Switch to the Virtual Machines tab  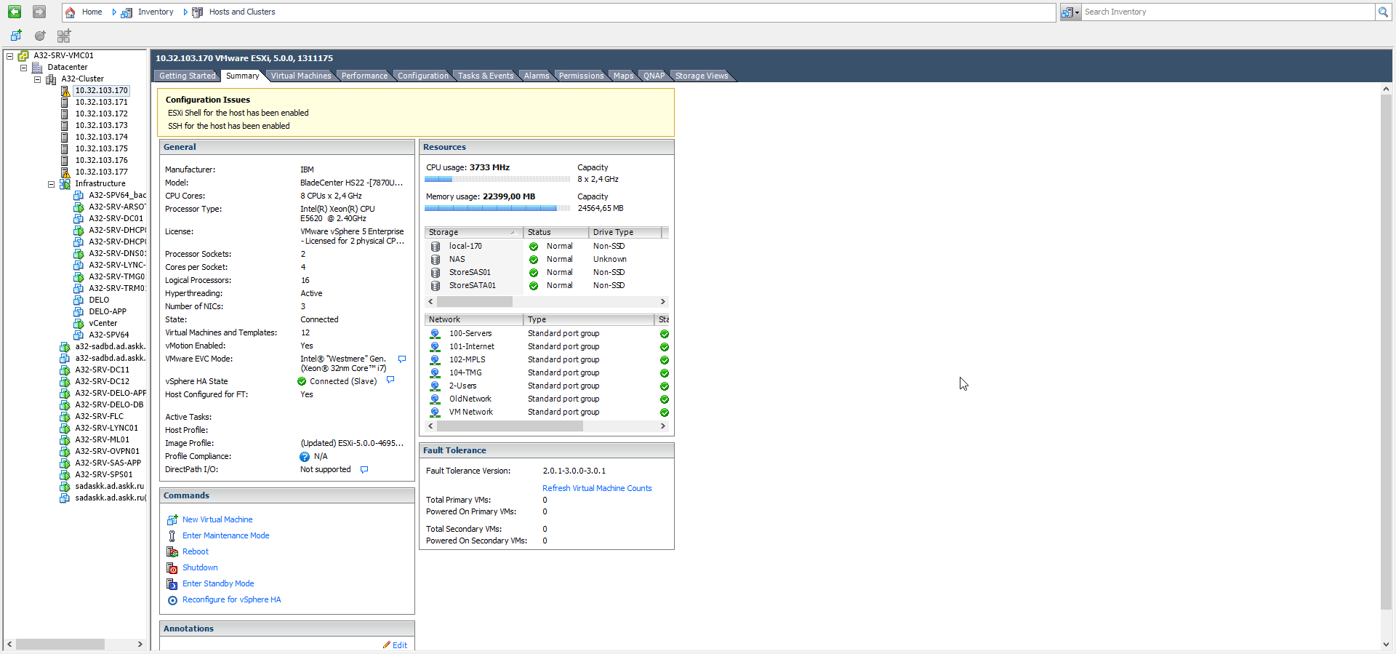click(x=300, y=76)
